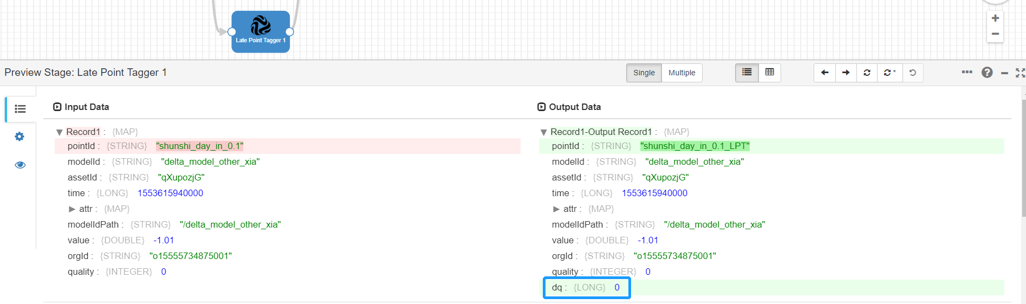Open the more options ellipsis menu
Image resolution: width=1026 pixels, height=304 pixels.
point(967,72)
